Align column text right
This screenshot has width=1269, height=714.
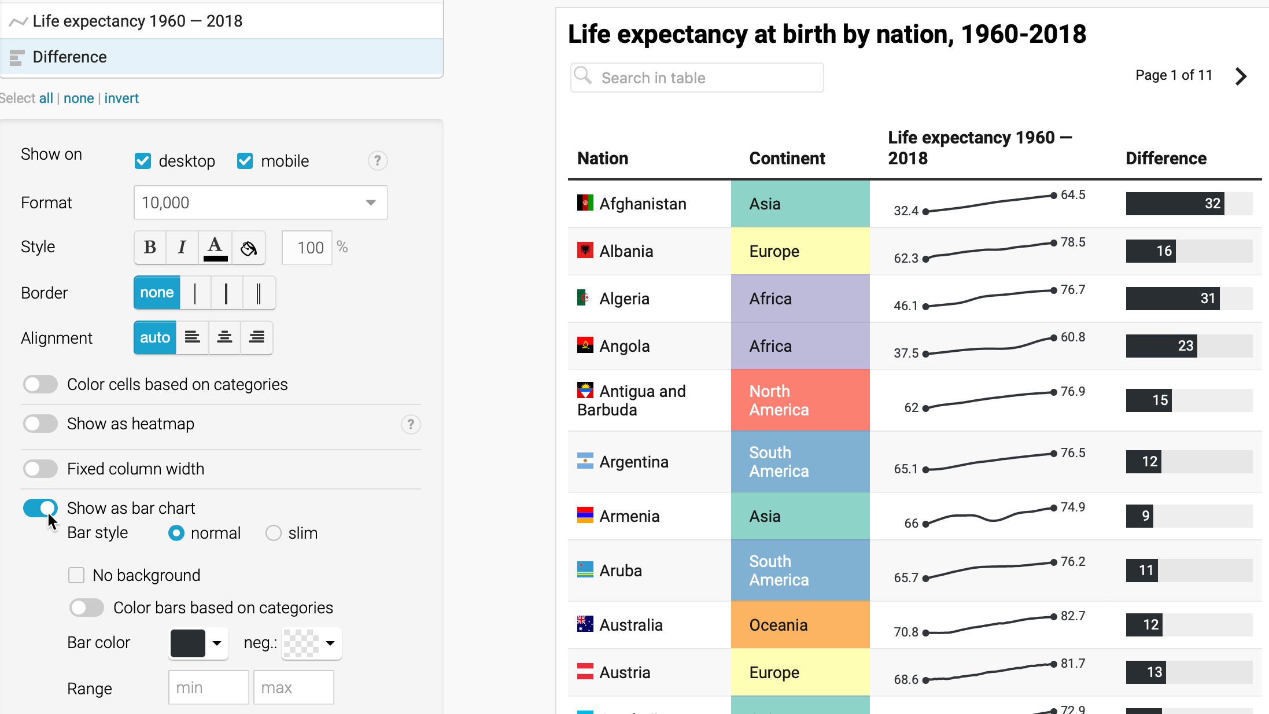pyautogui.click(x=257, y=337)
